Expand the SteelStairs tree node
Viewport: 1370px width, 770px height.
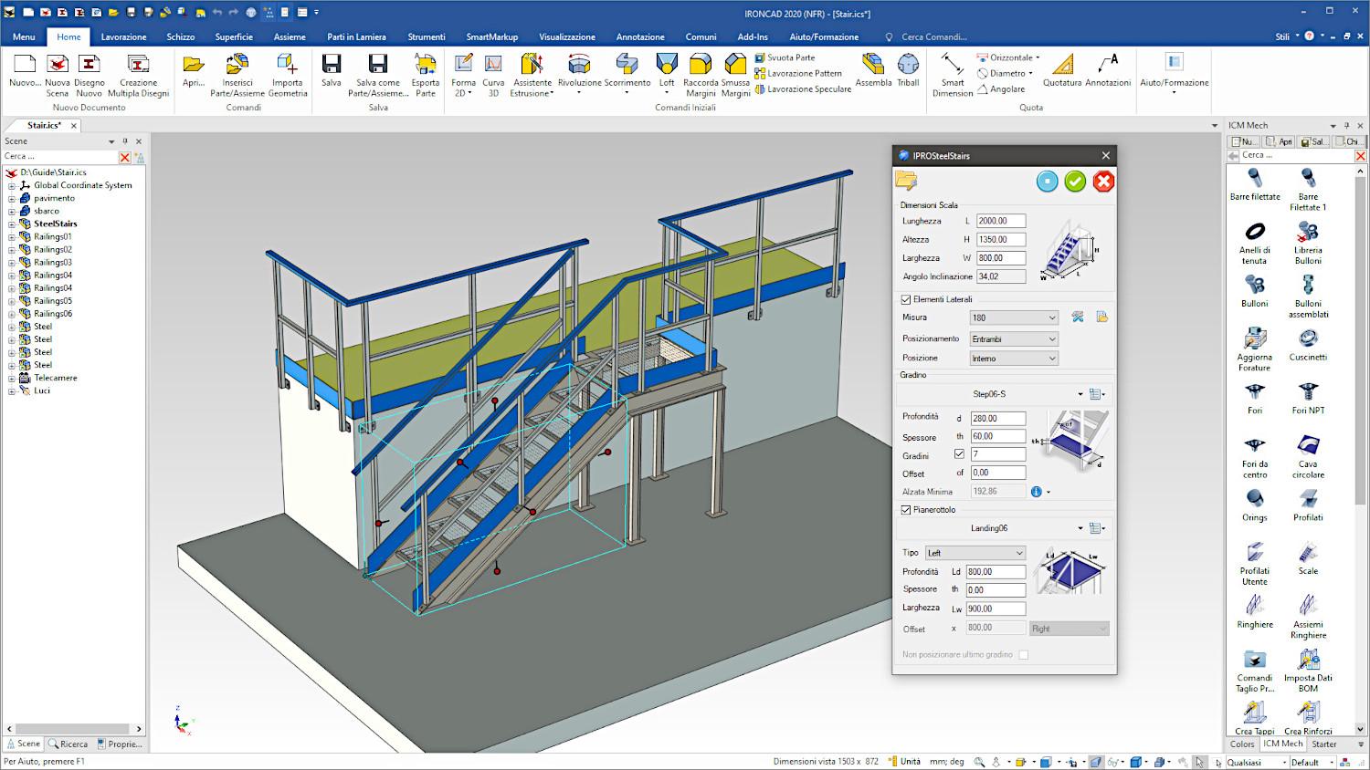pyautogui.click(x=12, y=224)
